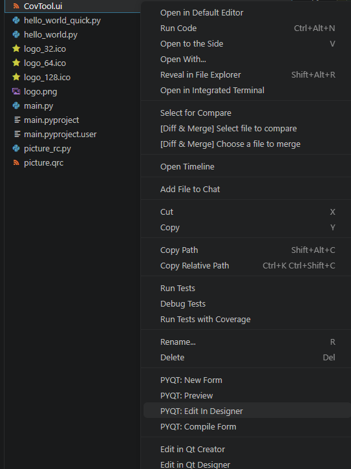Image resolution: width=351 pixels, height=469 pixels.
Task: Click the orange feed icon beside picture.qrc
Action: click(x=16, y=163)
